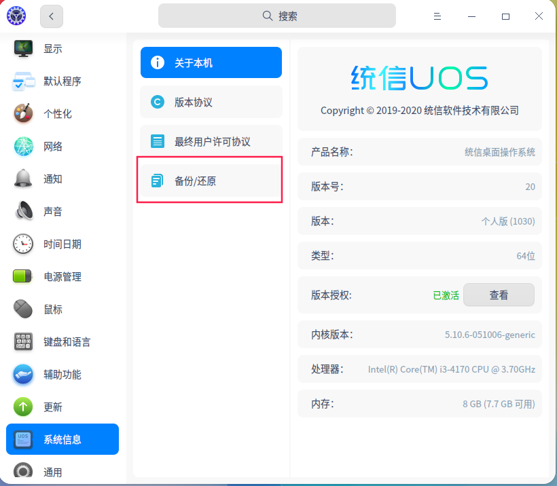This screenshot has height=486, width=557.
Task: Open 网络 globe icon
Action: 24,146
